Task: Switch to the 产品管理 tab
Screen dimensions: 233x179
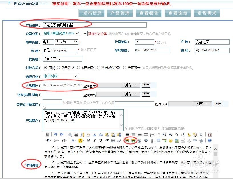Action: tap(120, 13)
